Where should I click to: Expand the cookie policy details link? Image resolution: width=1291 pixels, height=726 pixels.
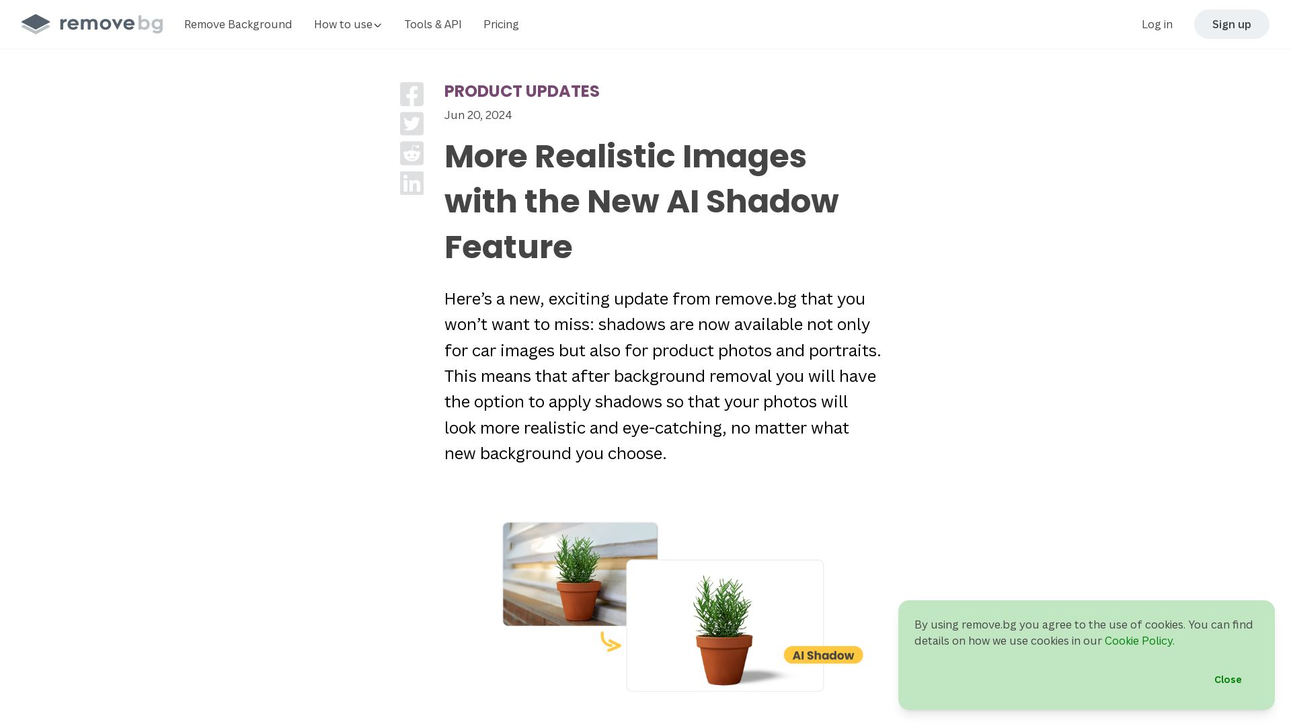coord(1138,640)
